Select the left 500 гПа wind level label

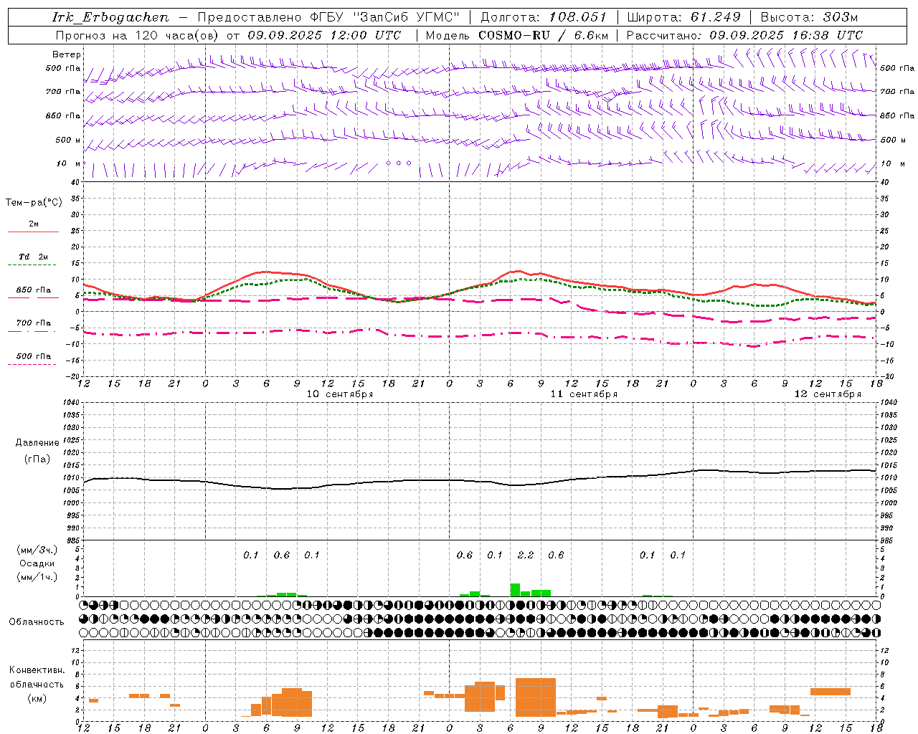click(63, 68)
